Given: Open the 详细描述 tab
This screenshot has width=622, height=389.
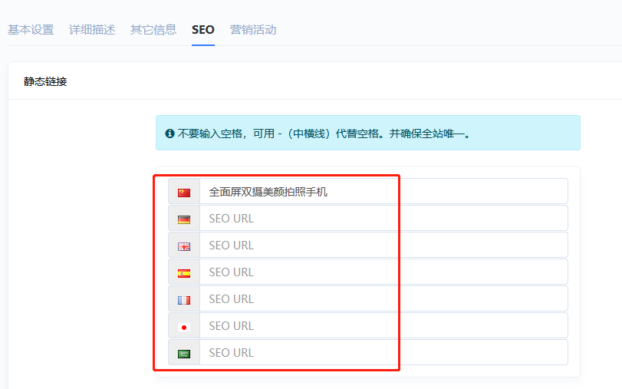Looking at the screenshot, I should 92,30.
